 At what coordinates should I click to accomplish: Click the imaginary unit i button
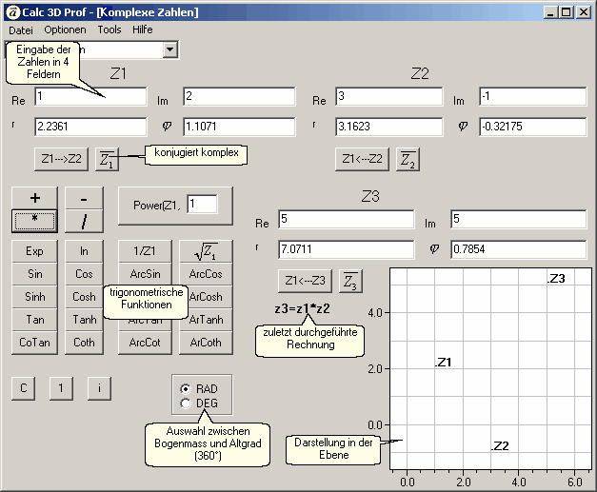tap(99, 388)
